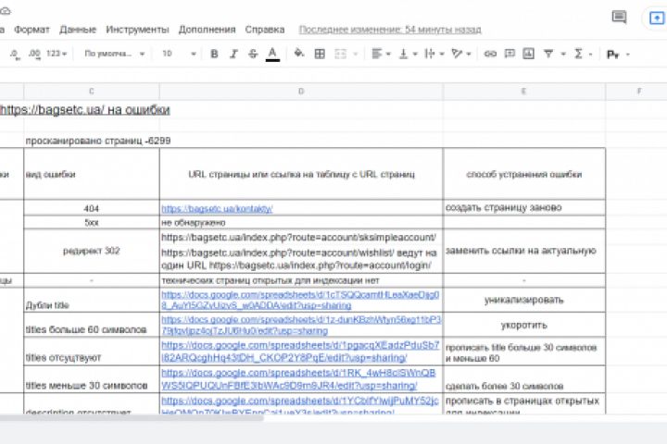The width and height of the screenshot is (667, 444).
Task: Open the Инструменты menu
Action: (x=137, y=30)
